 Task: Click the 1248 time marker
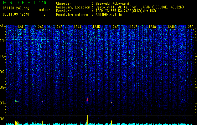point(152,27)
